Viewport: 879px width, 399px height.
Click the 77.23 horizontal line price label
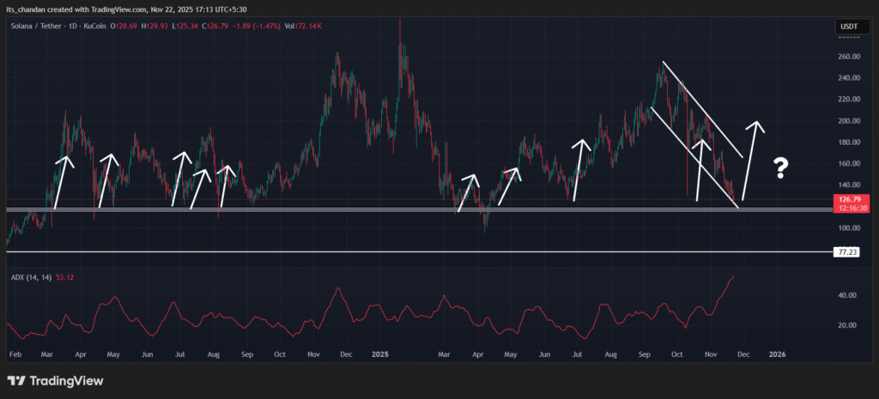(x=846, y=252)
